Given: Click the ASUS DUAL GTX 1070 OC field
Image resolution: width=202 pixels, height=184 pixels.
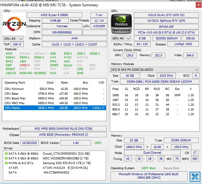Looking at the screenshot, I should point(166,15).
